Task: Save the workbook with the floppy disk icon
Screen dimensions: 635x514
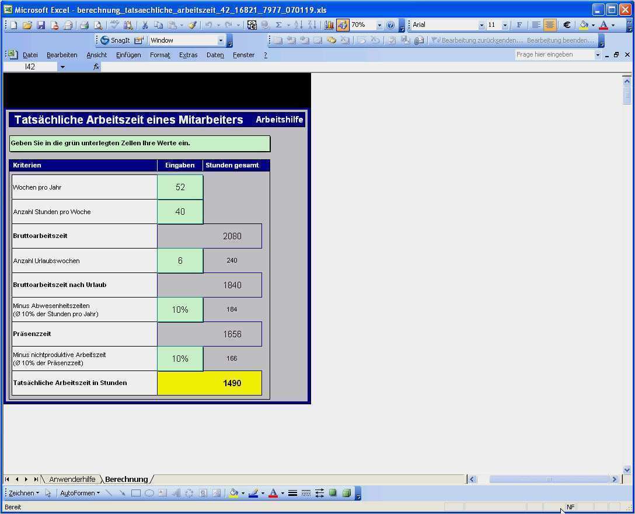Action: pyautogui.click(x=41, y=25)
